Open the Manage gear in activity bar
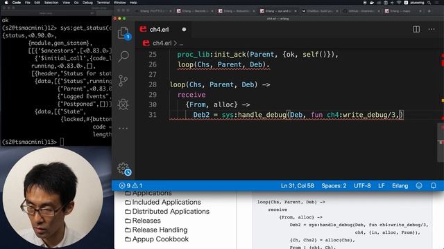Image resolution: width=444 pixels, height=249 pixels. 123,169
